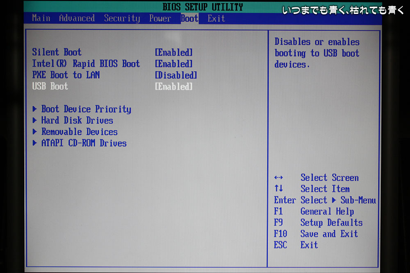Toggle the USB Boot Enabled value
The height and width of the screenshot is (273, 410).
173,87
